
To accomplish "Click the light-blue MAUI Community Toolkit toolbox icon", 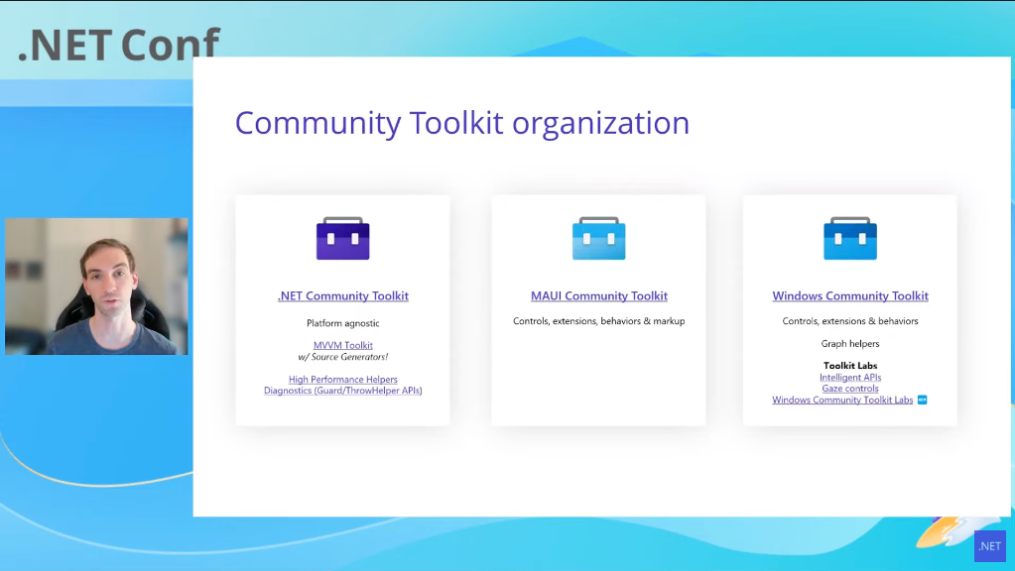I will (x=598, y=238).
